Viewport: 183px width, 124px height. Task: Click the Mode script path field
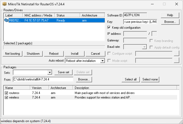click(154, 61)
